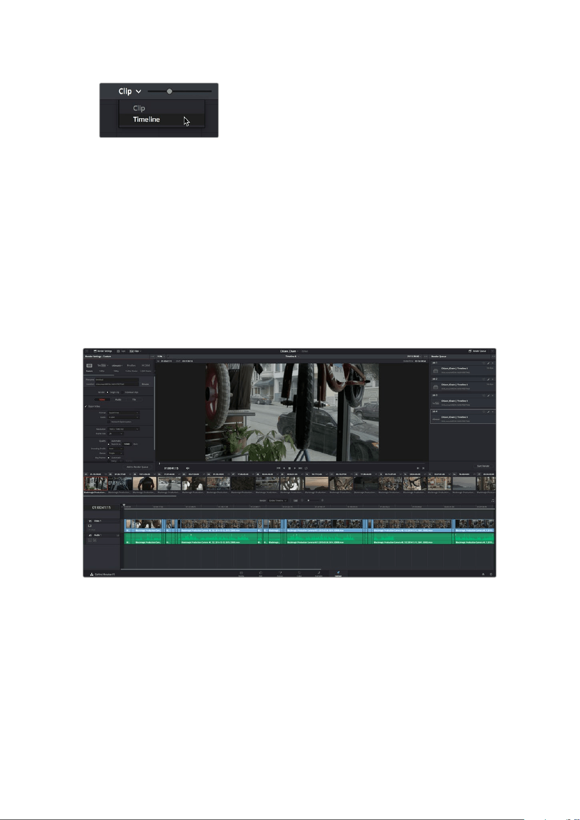The image size is (580, 820).
Task: Remove Job 4 with its X icon
Action: coord(492,412)
